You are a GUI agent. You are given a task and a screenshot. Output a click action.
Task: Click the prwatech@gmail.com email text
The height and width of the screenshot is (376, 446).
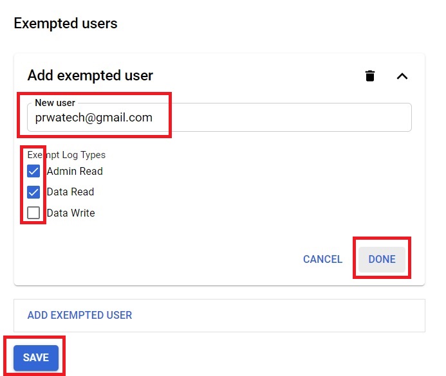[94, 118]
